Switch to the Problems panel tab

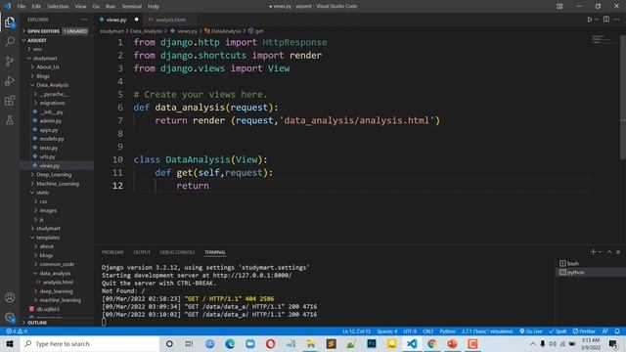click(112, 252)
